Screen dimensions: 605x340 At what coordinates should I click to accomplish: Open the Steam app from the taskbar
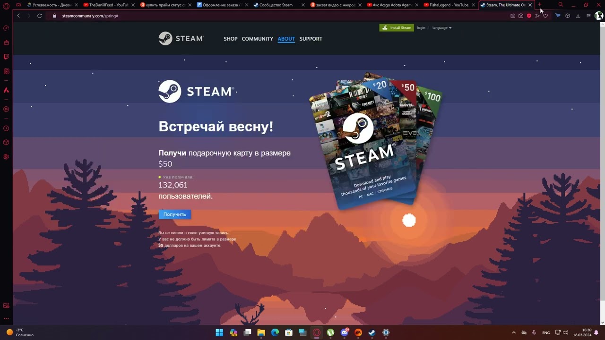coord(372,332)
